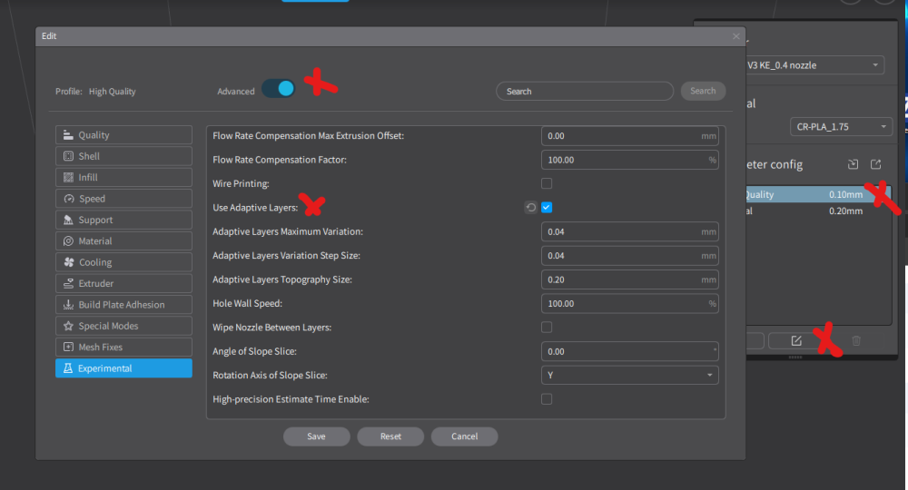Open the Material category

point(123,240)
